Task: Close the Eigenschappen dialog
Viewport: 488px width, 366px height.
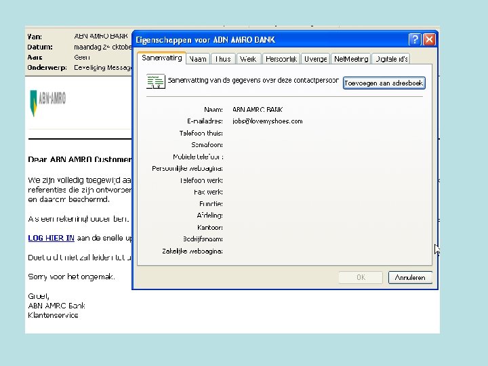Action: tap(429, 39)
